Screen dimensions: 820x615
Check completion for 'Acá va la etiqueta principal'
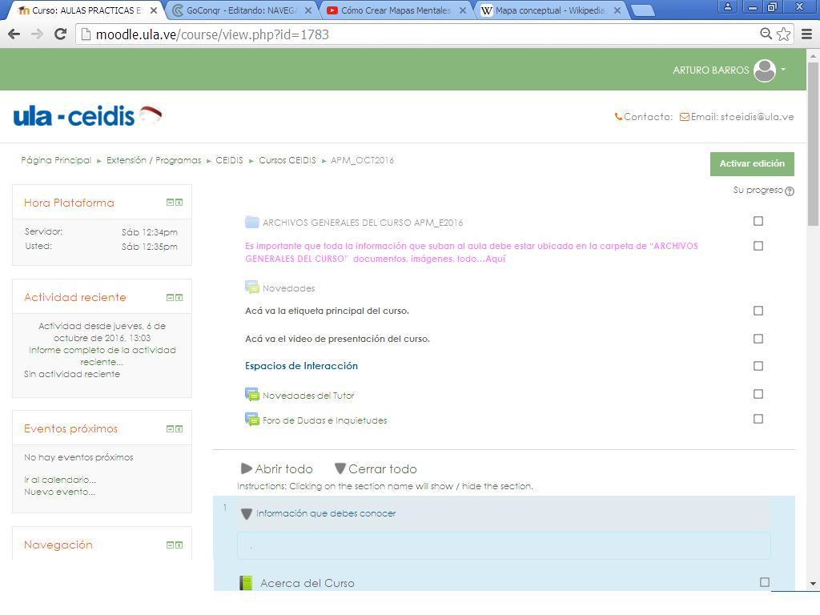point(758,311)
